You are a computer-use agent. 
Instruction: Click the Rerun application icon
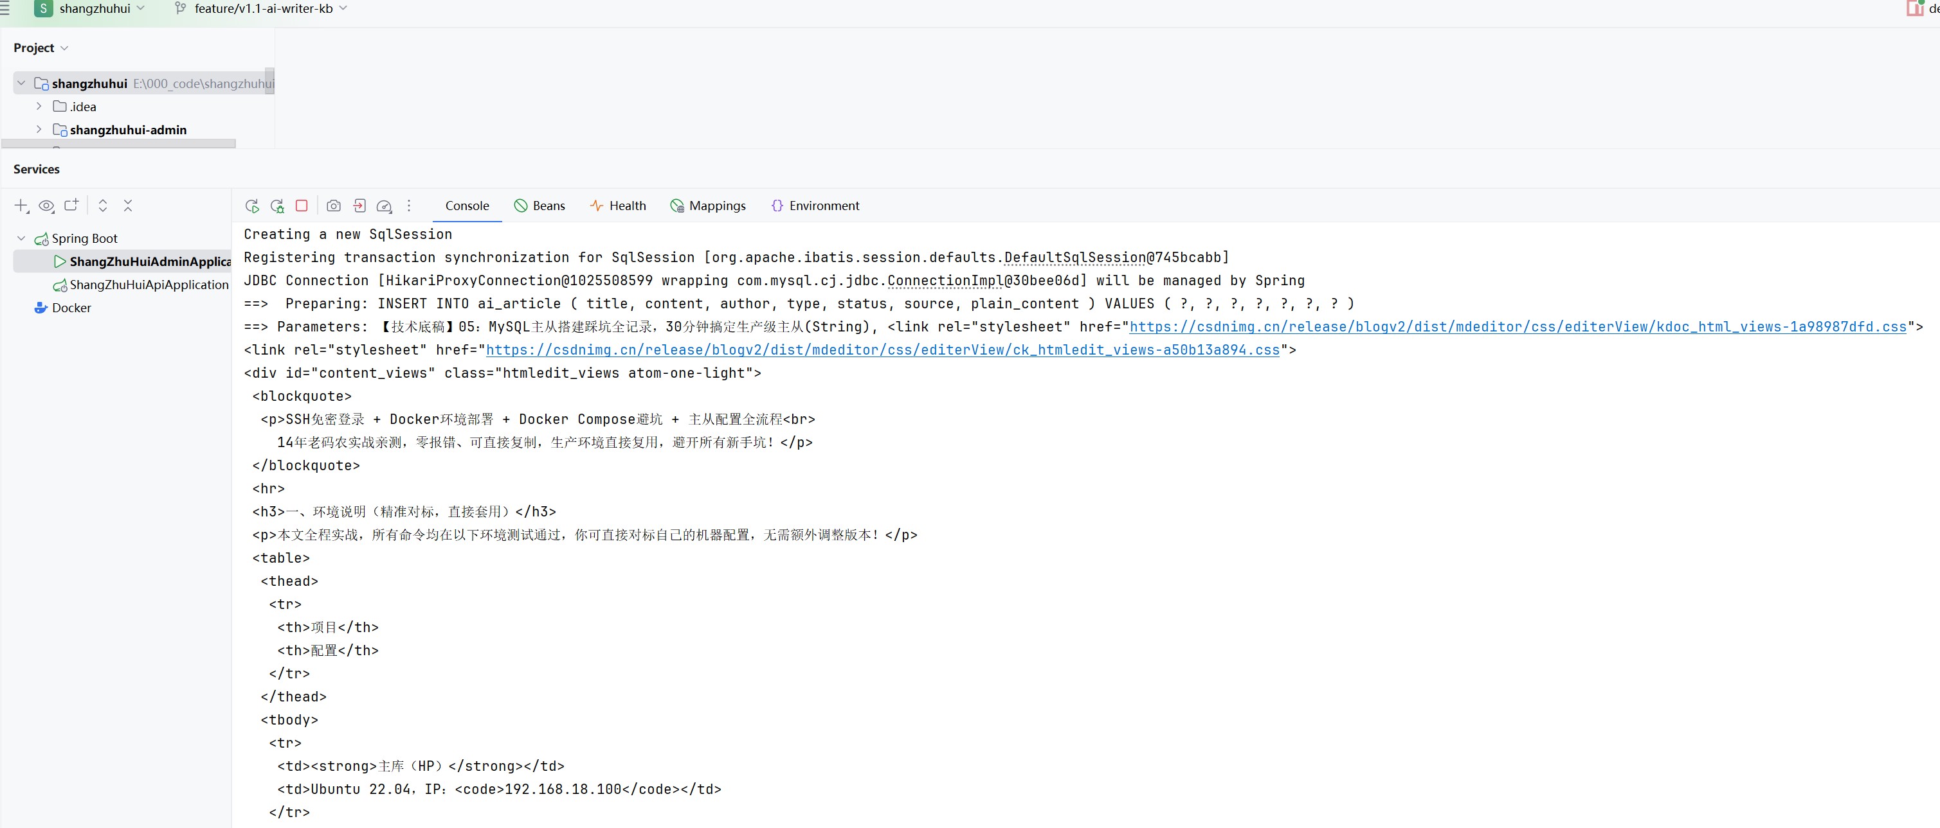[252, 206]
